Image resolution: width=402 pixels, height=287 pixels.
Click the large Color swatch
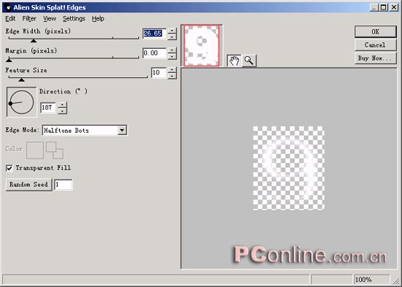pyautogui.click(x=35, y=150)
